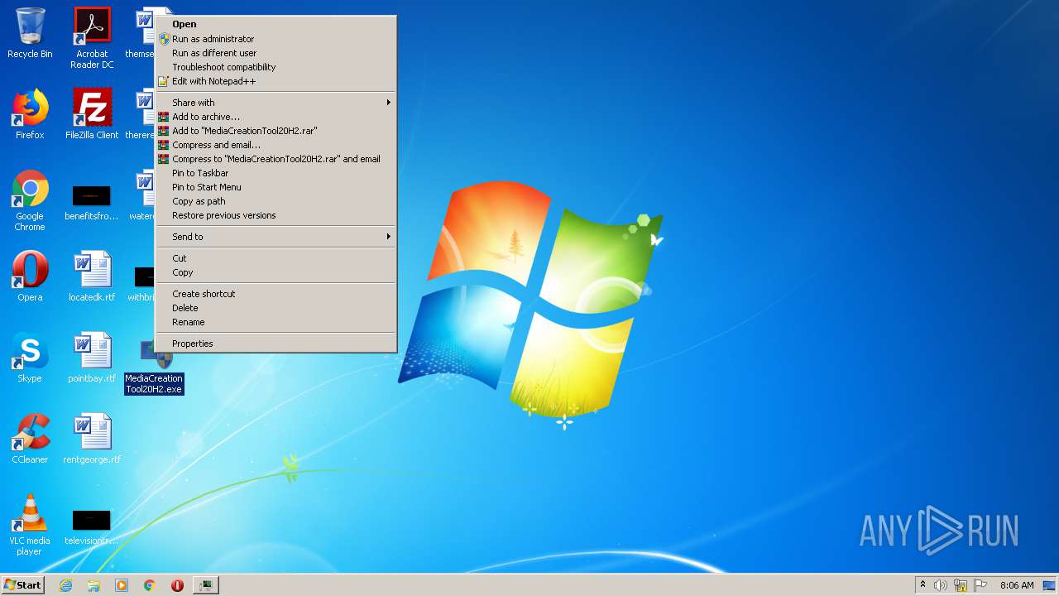This screenshot has width=1059, height=596.
Task: Choose Compress to rar and email
Action: [276, 159]
